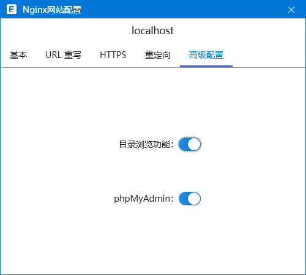
Task: Click empty title bar area beside the title
Action: tap(184, 9)
